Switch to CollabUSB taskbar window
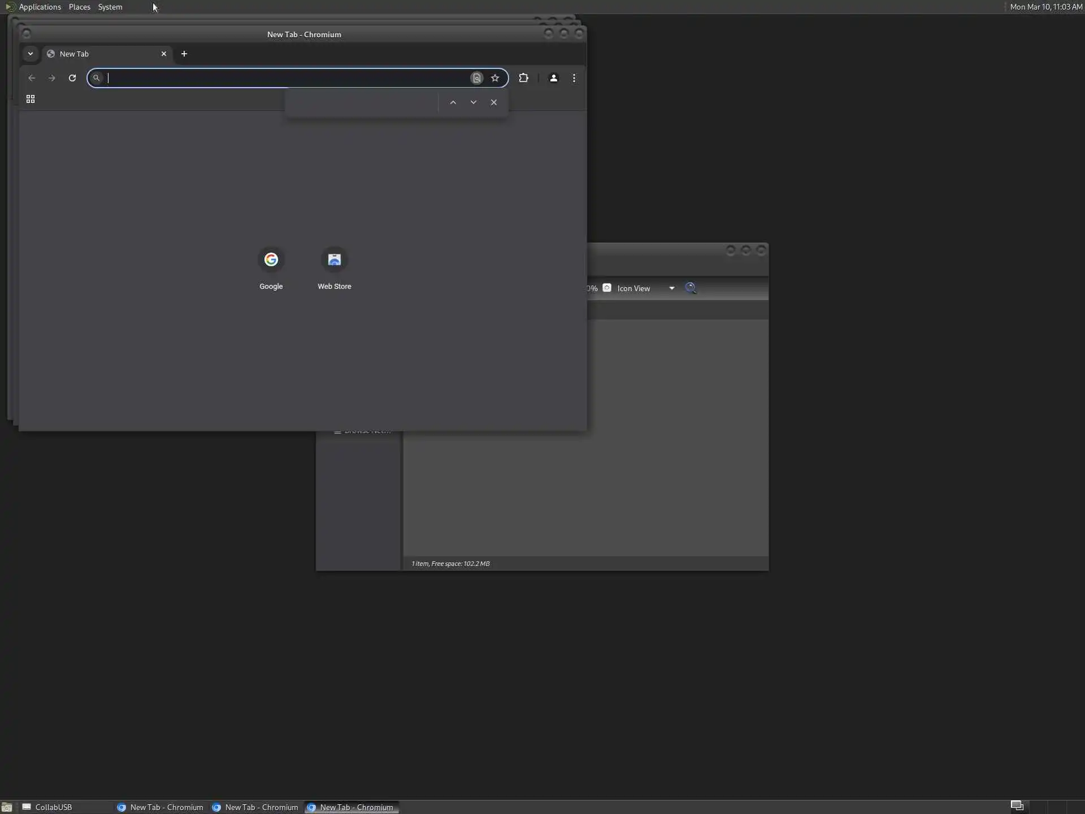 [x=53, y=807]
